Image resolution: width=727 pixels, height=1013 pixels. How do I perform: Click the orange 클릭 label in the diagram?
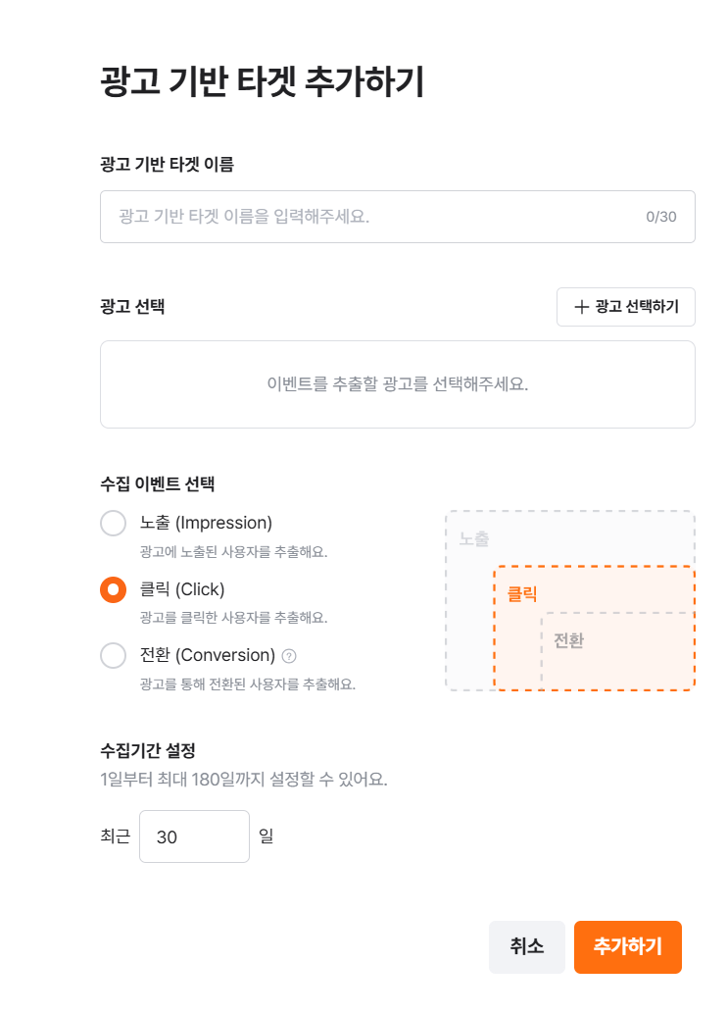point(521,593)
